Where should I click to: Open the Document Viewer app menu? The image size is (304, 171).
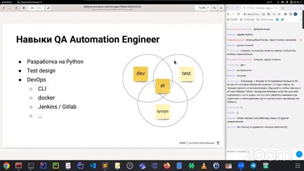[x=29, y=2]
